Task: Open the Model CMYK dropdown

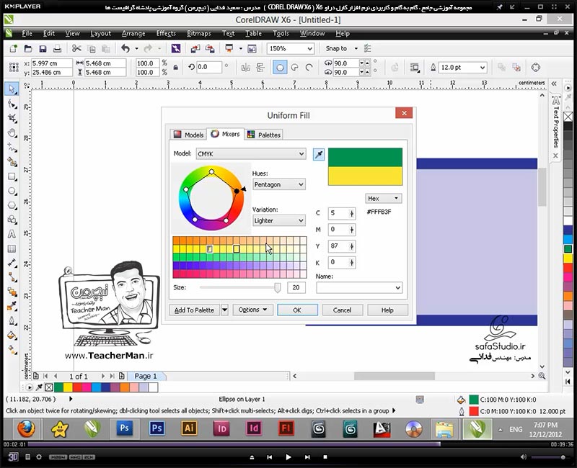Action: [250, 154]
